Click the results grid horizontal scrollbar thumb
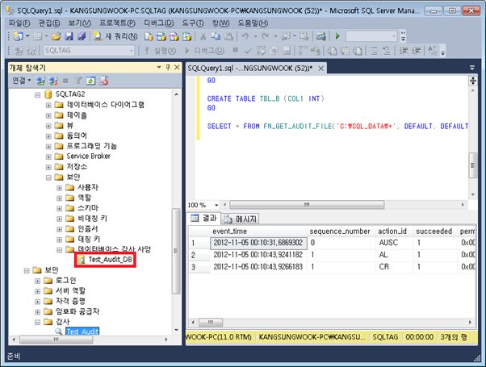486x367 pixels. (x=211, y=323)
